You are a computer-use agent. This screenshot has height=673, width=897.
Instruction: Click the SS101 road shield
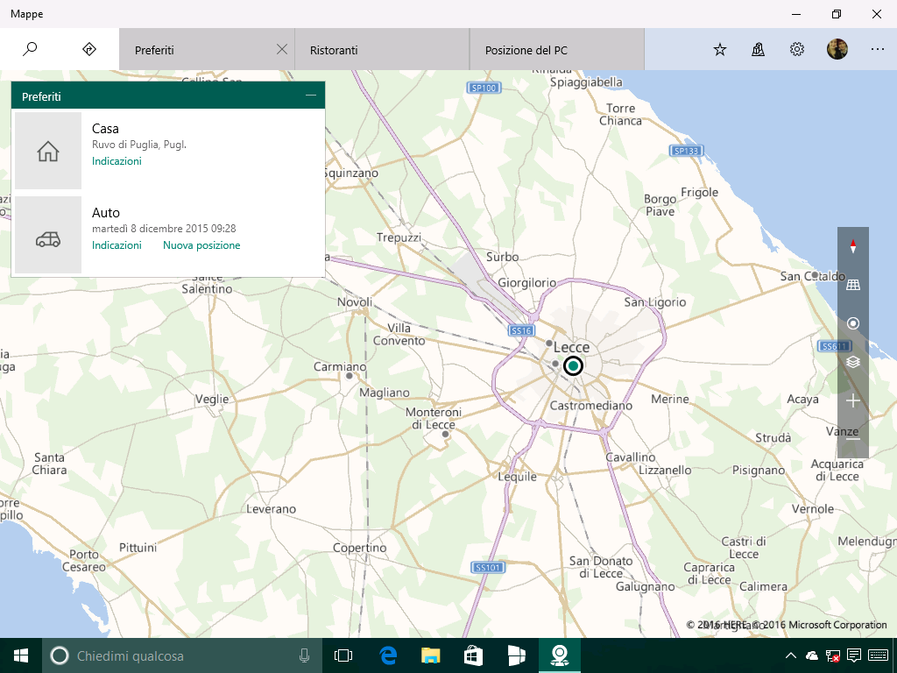(488, 567)
